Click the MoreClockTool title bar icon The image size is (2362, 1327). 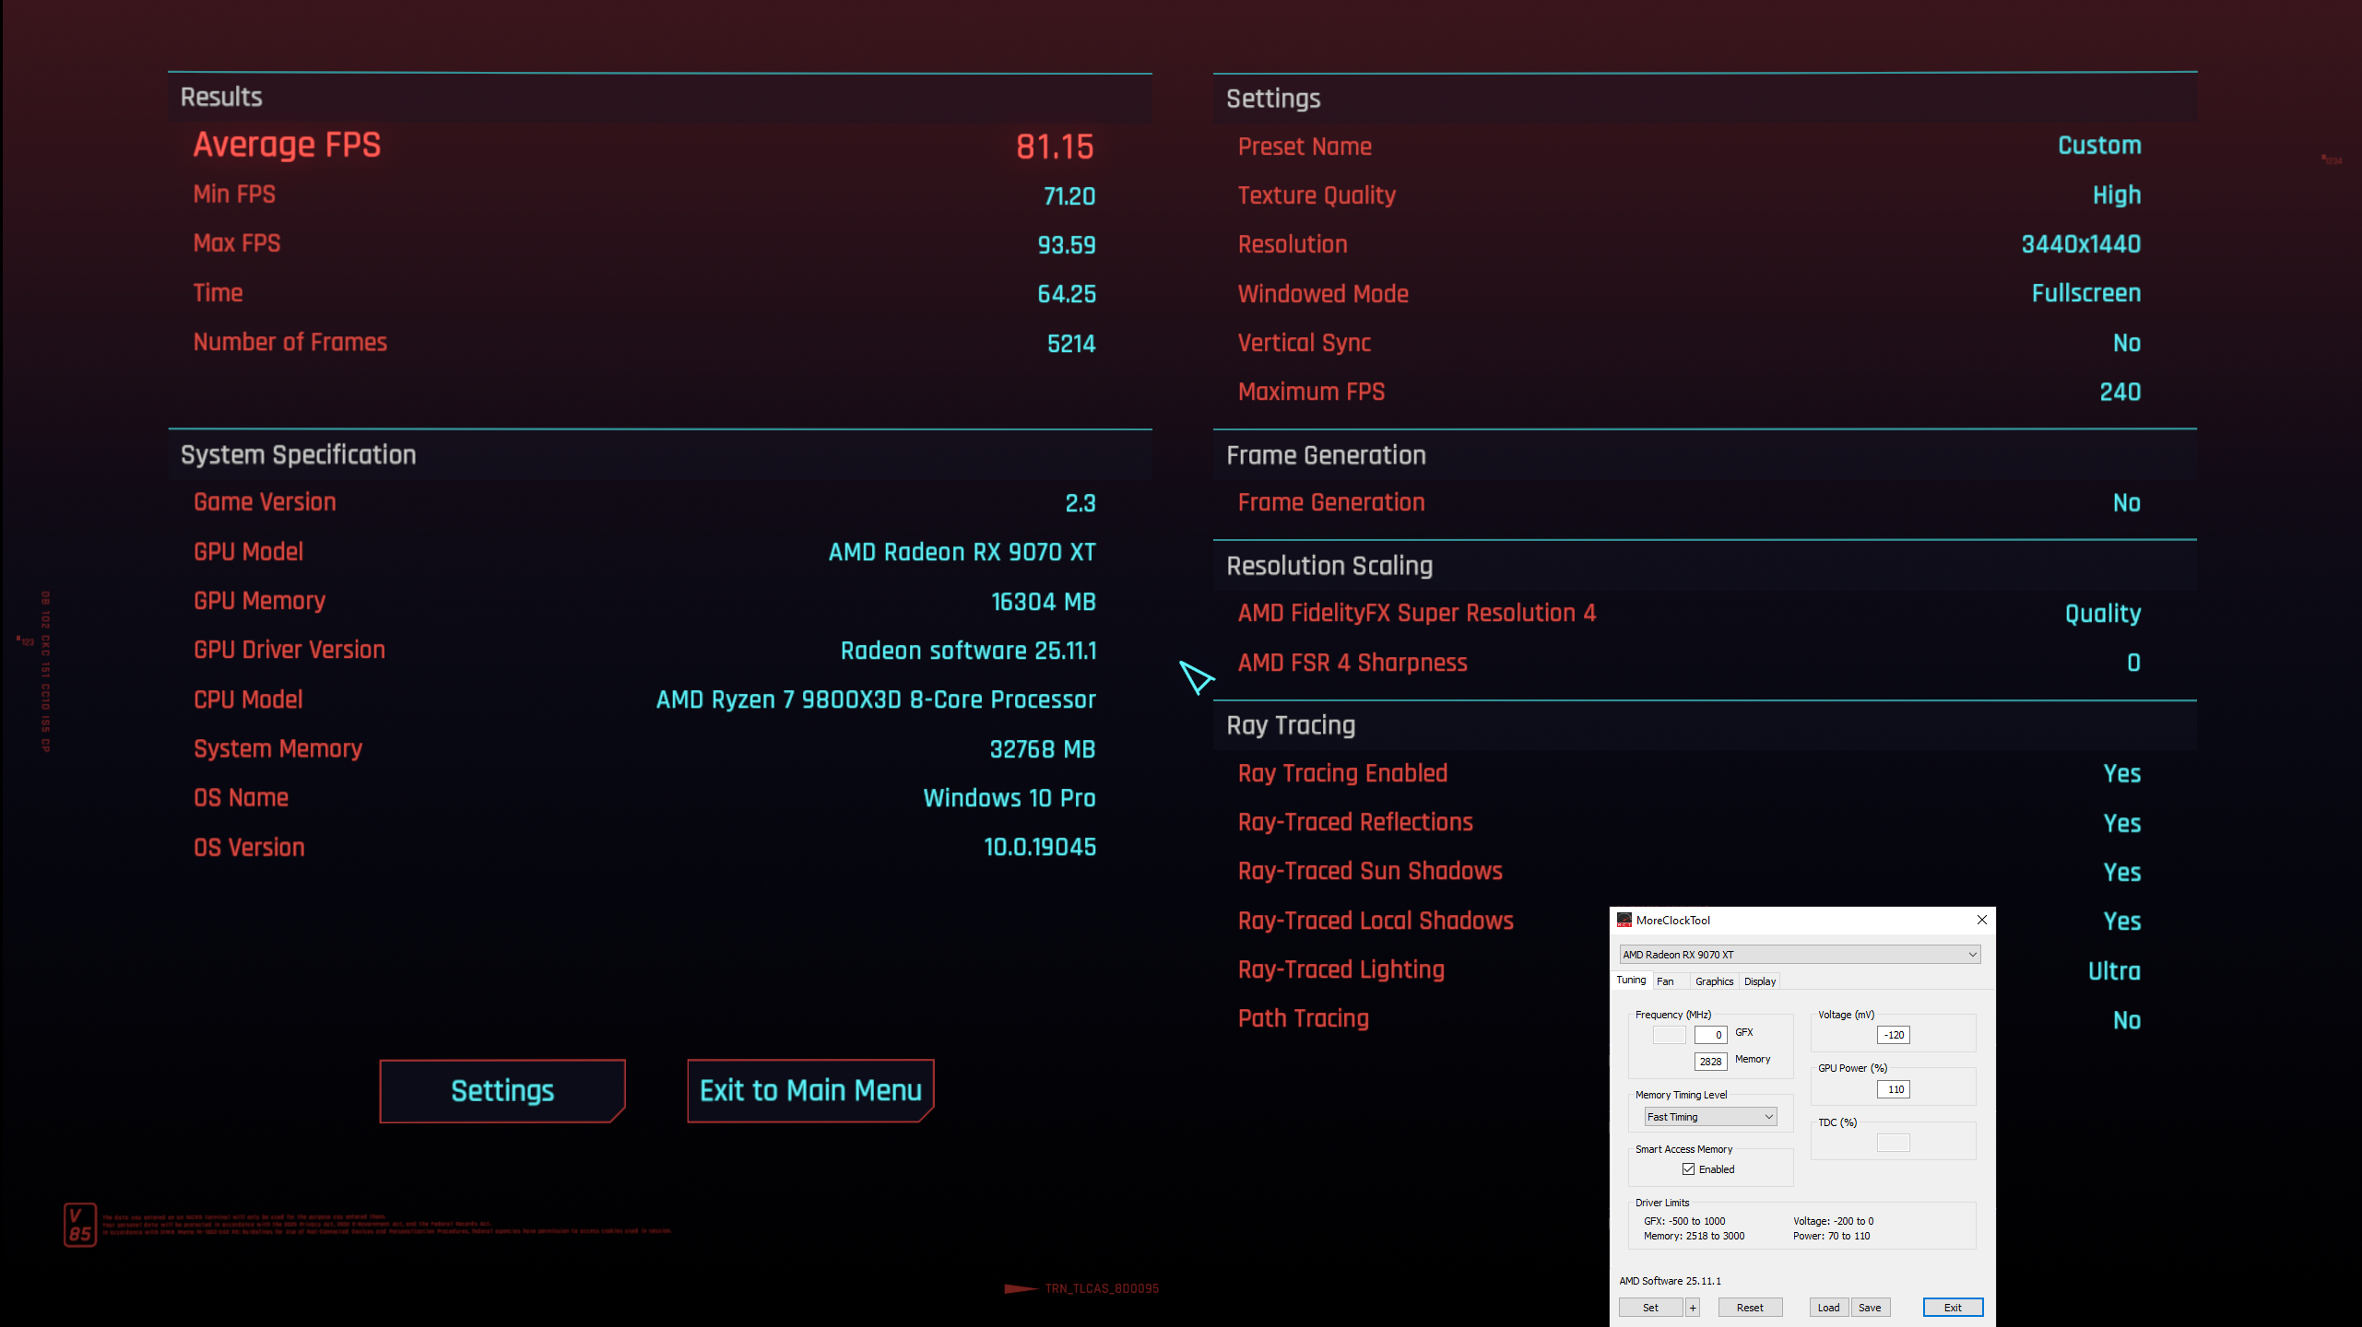pyautogui.click(x=1624, y=920)
